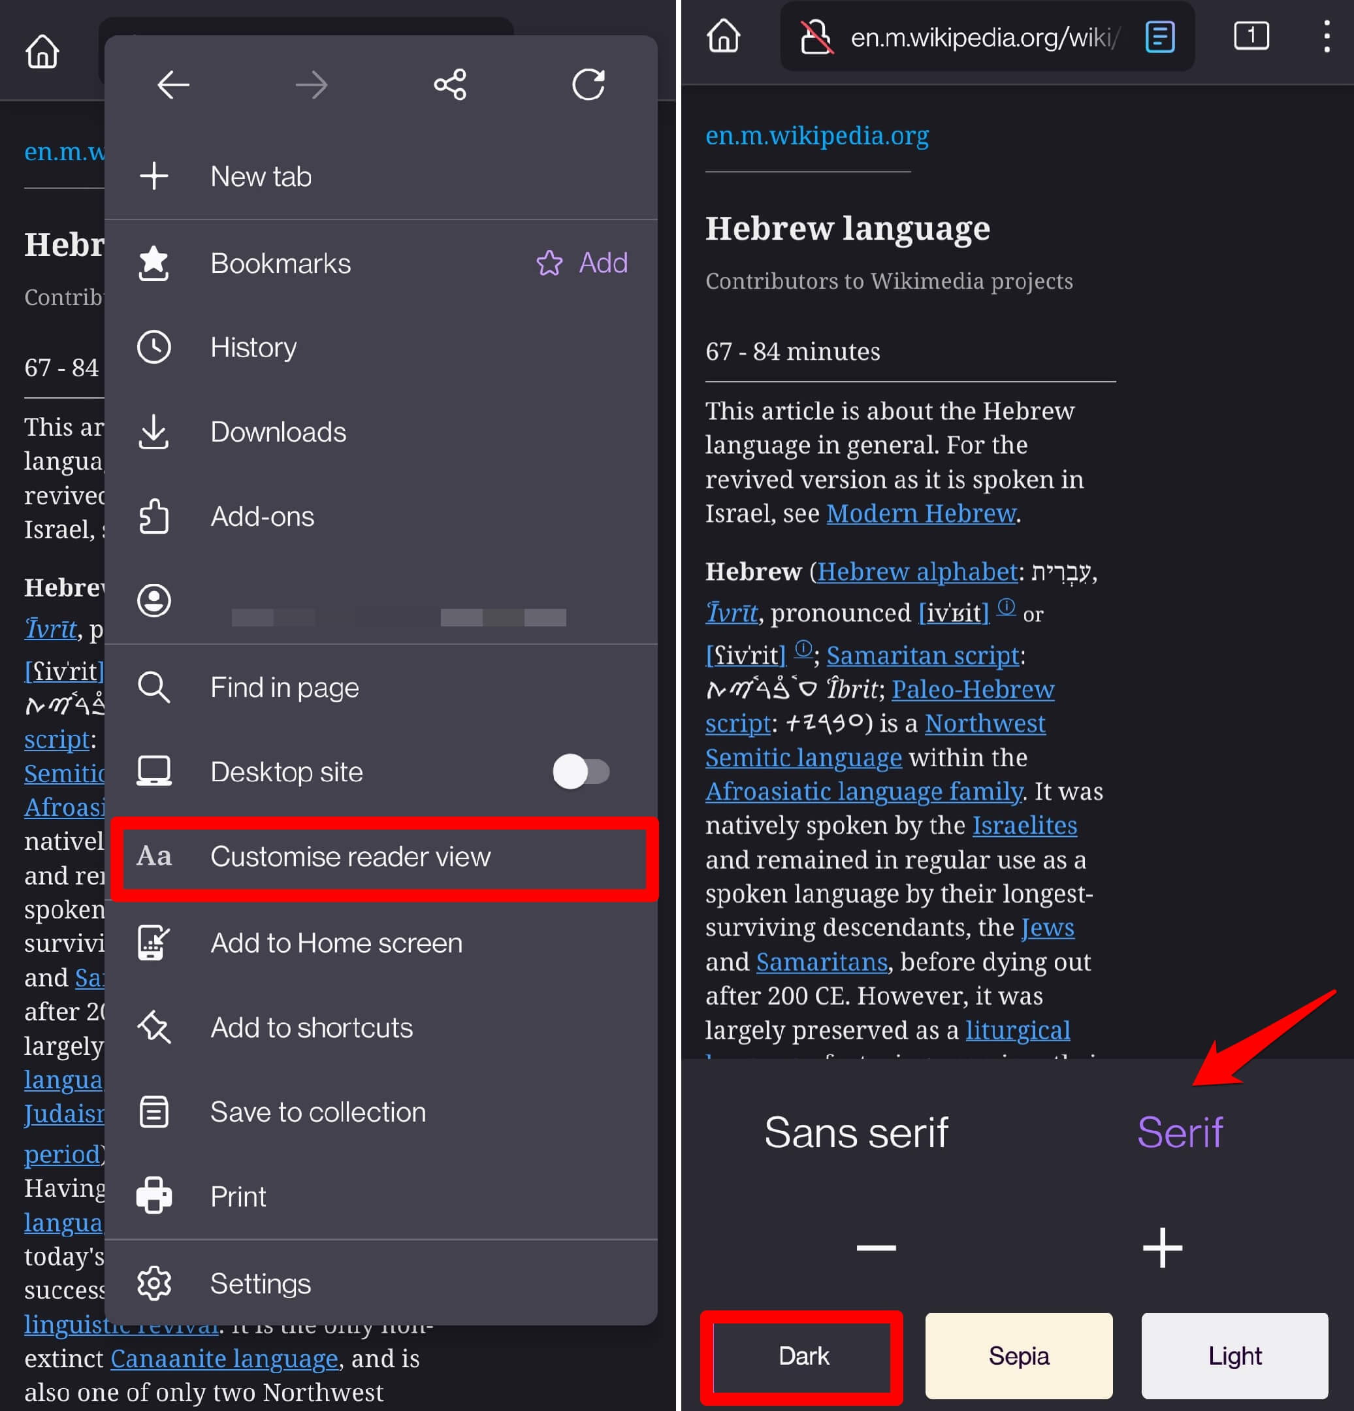Image resolution: width=1354 pixels, height=1411 pixels.
Task: Choose Add to shortcuts entry
Action: pyautogui.click(x=381, y=1027)
